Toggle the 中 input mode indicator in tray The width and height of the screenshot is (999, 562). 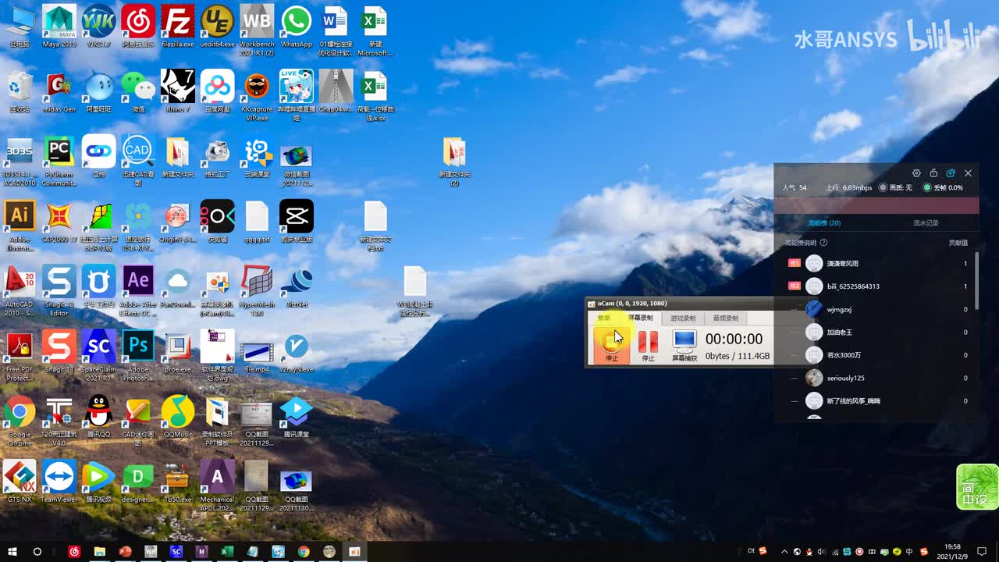click(909, 552)
